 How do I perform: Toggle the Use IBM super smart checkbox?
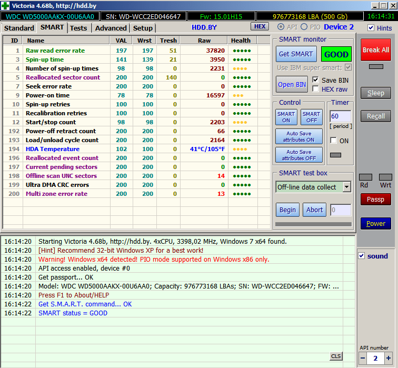(349, 67)
